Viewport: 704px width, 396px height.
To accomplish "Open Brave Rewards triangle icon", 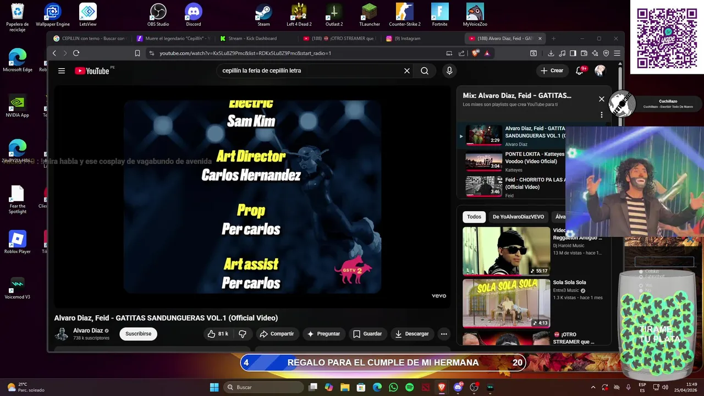I will [487, 53].
